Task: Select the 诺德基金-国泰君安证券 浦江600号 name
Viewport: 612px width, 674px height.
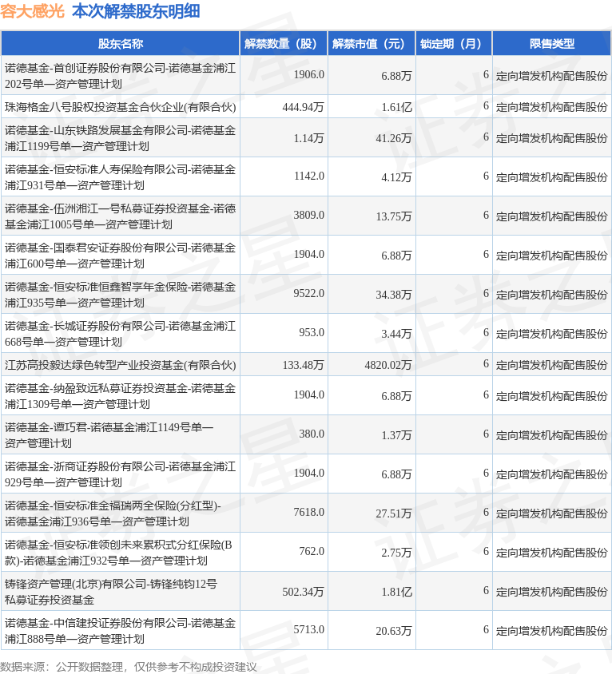Action: 120,256
